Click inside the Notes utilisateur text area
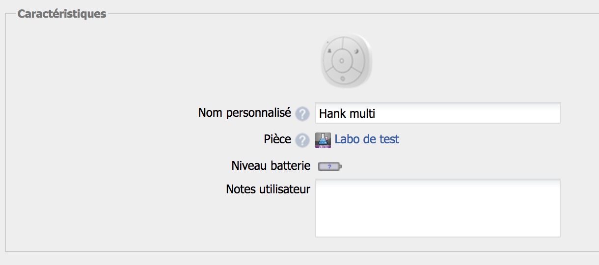599x265 pixels. point(437,208)
